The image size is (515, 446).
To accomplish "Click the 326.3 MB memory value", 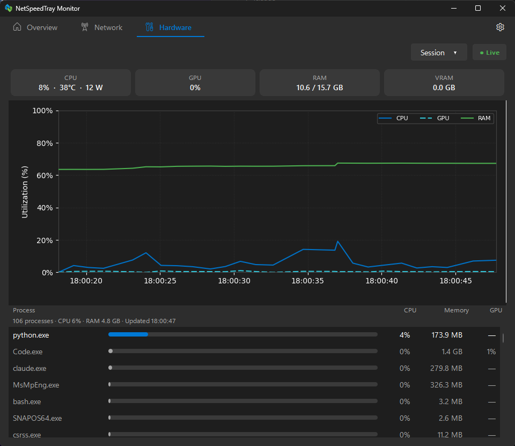I will coord(446,385).
